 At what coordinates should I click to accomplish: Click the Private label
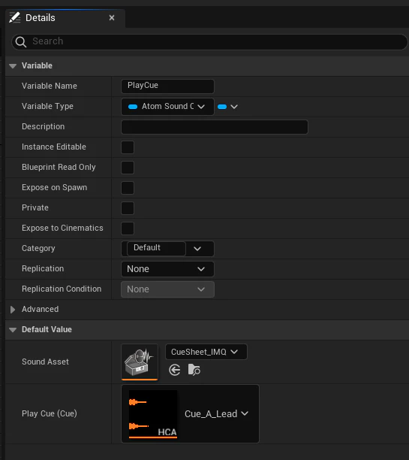(x=35, y=207)
